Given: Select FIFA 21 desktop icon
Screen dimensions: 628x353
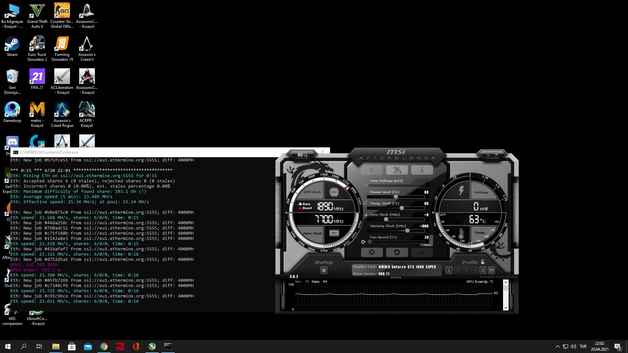Looking at the screenshot, I should [x=37, y=79].
